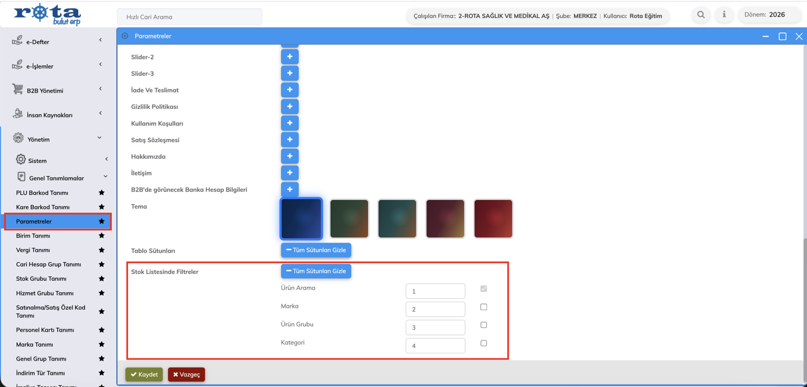
Task: Check the Ürün Grubu filter checkbox
Action: click(483, 325)
